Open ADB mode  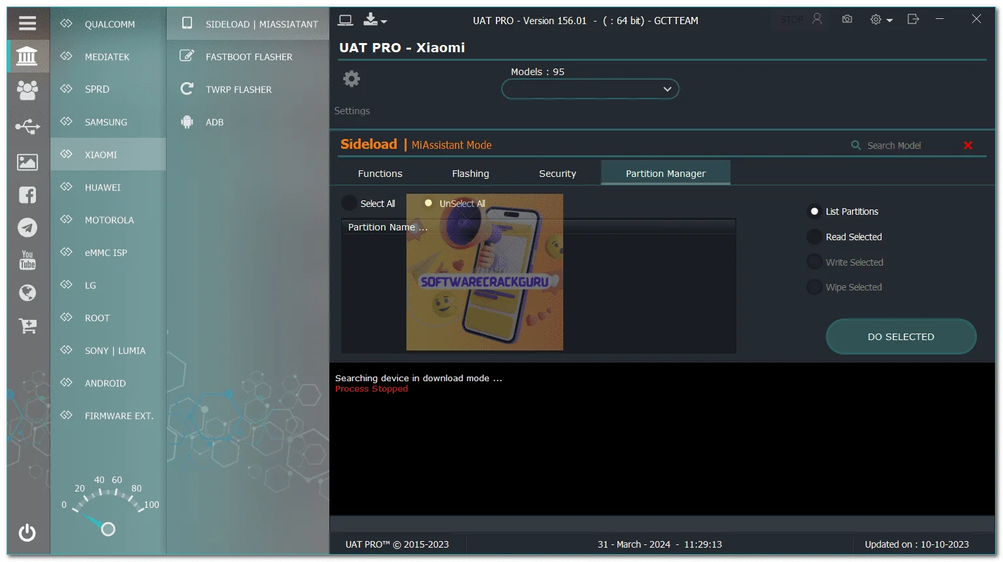(x=248, y=122)
